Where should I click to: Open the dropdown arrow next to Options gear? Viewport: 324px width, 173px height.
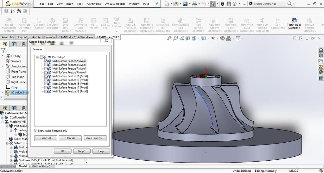(x=239, y=4)
